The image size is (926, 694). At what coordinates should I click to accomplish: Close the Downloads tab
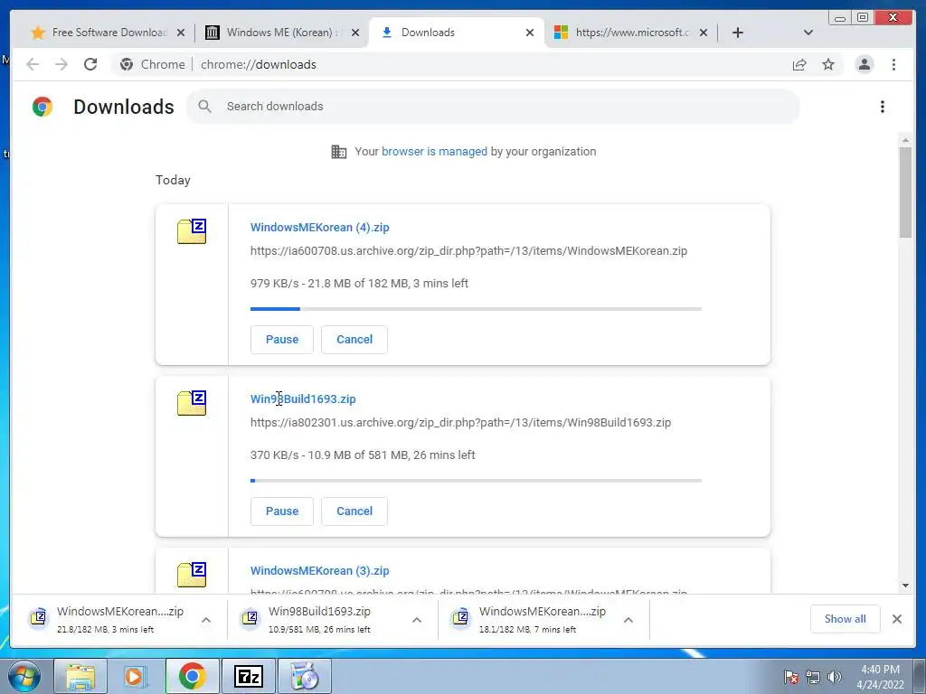coord(530,33)
